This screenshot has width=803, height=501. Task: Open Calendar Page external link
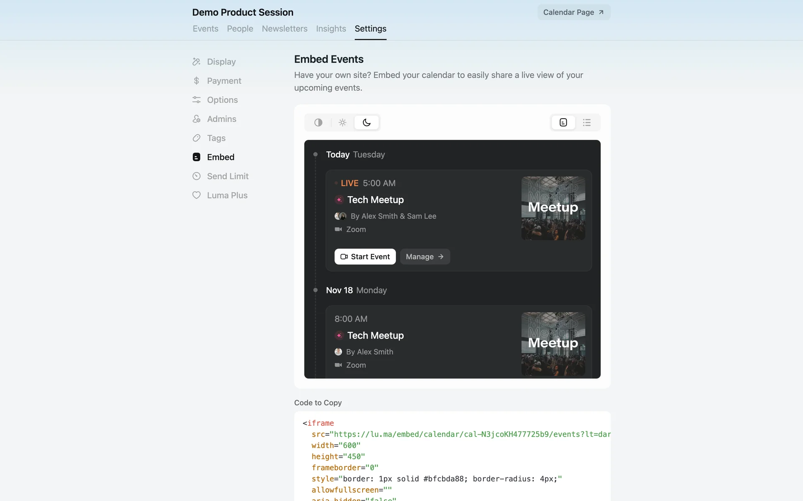point(573,13)
